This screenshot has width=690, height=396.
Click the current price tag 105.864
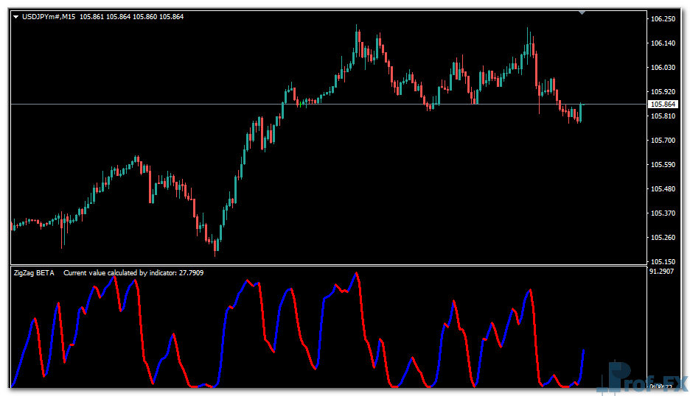(x=662, y=105)
